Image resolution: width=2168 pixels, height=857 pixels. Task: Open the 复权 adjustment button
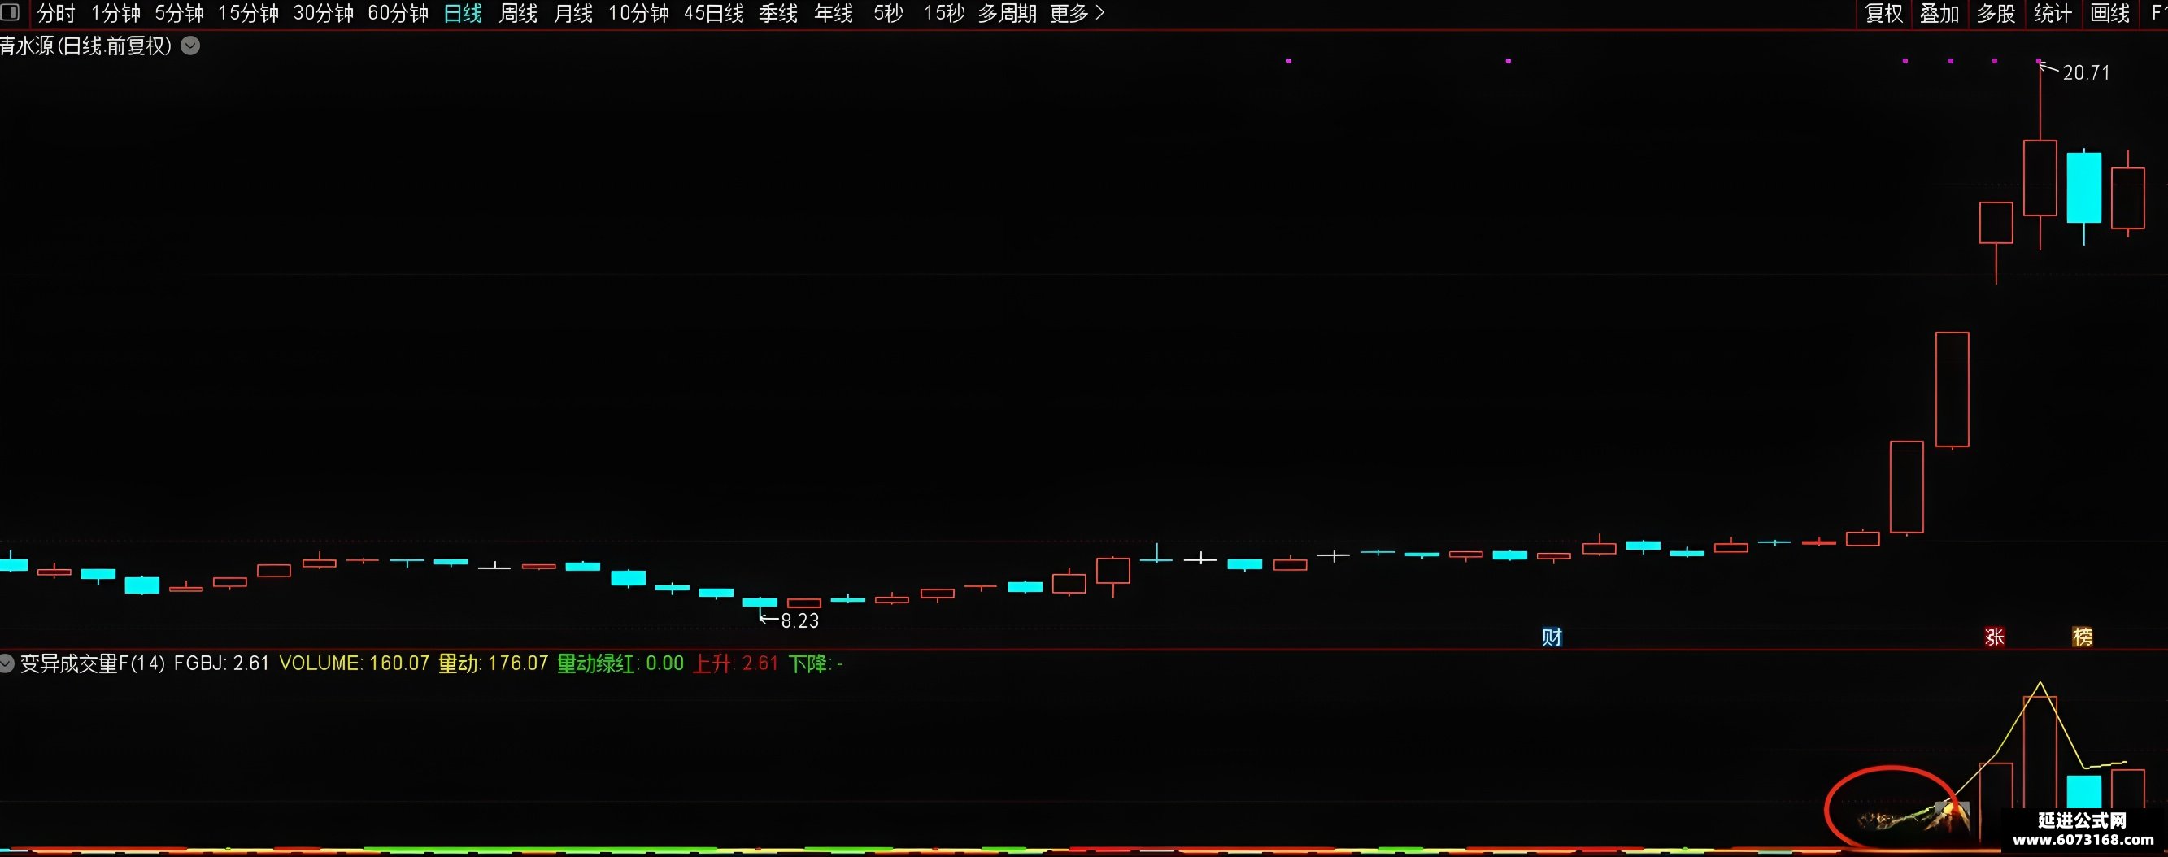coord(1884,14)
